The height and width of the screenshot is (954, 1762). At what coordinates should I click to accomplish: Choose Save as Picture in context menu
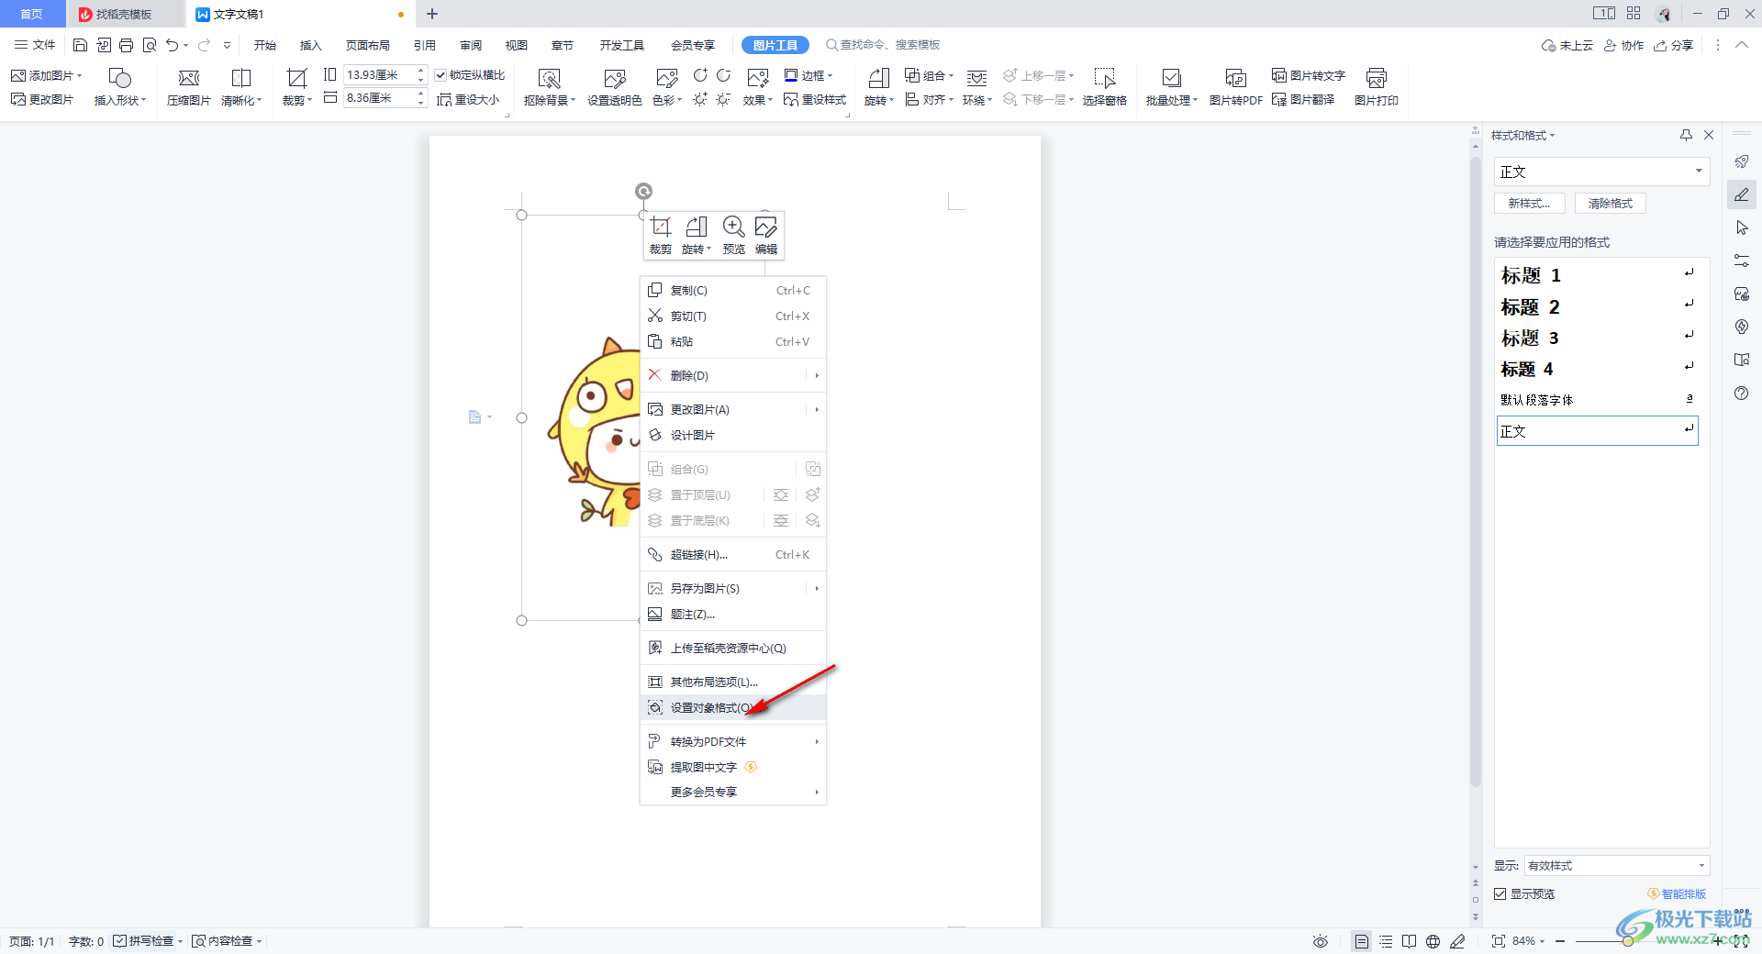(732, 589)
